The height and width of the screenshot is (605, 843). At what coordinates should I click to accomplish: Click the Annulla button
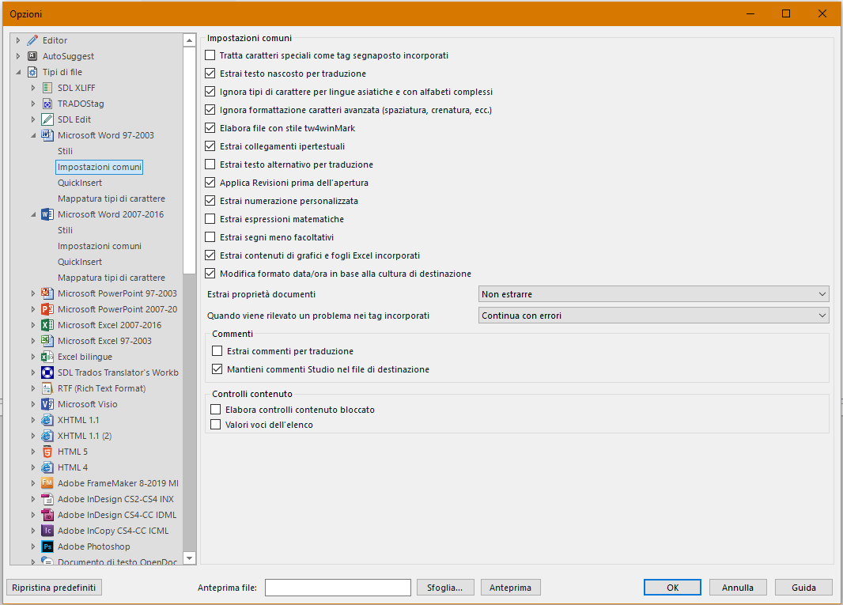(x=738, y=588)
